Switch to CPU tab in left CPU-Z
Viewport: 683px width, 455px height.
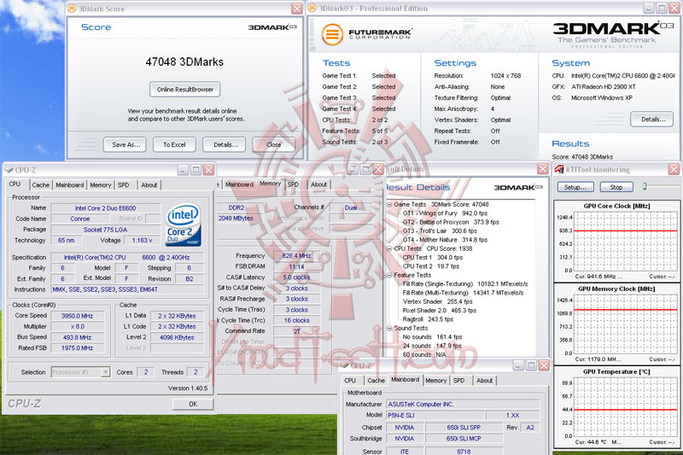click(x=15, y=184)
